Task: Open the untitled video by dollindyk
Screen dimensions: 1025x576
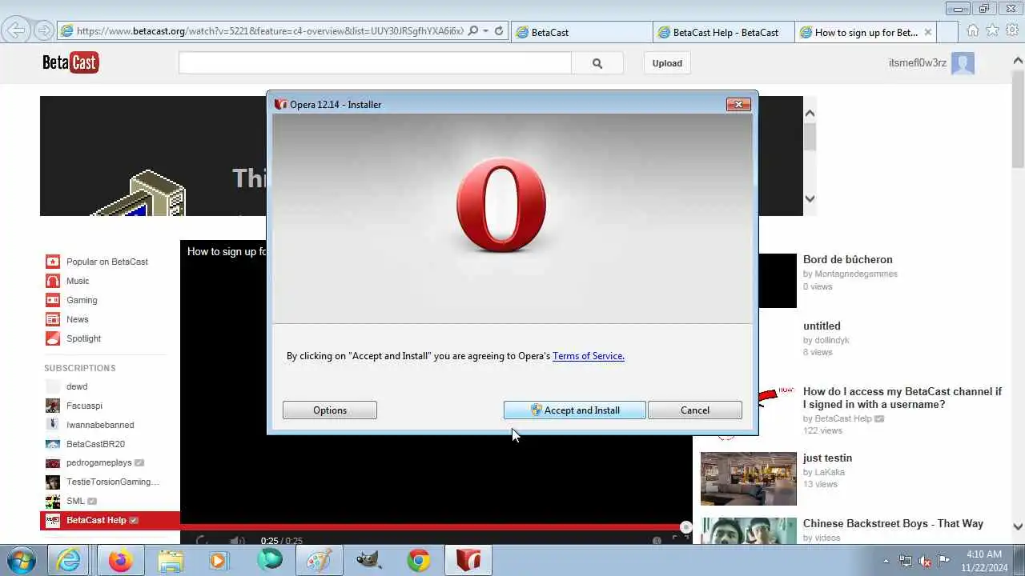Action: 822,326
